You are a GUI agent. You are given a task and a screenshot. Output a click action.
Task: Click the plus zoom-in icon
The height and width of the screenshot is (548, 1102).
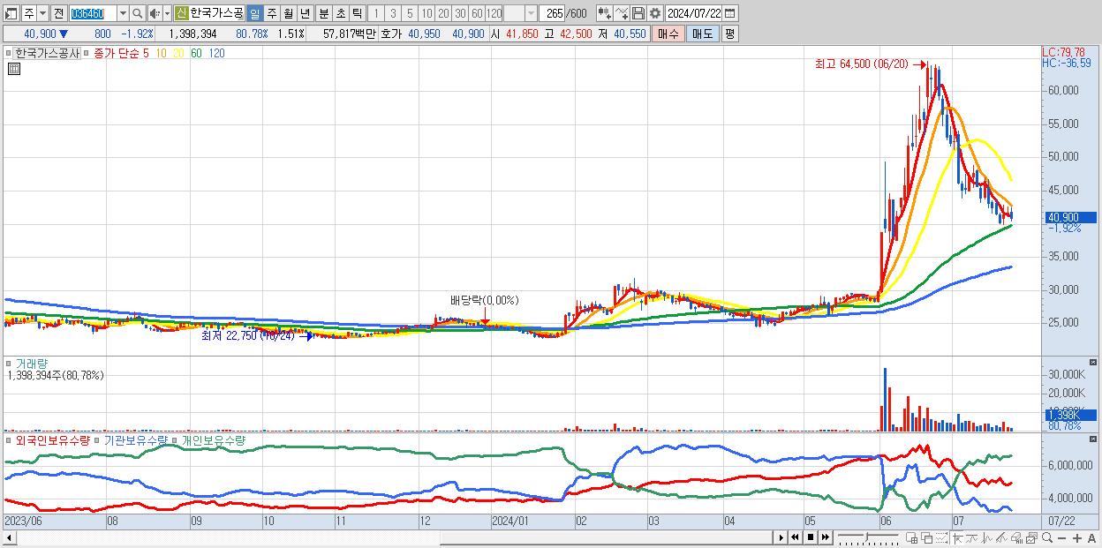[1077, 538]
